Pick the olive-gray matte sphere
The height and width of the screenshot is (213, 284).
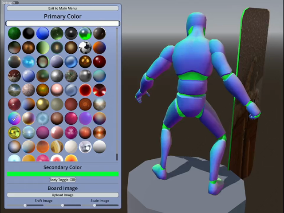pos(57,104)
